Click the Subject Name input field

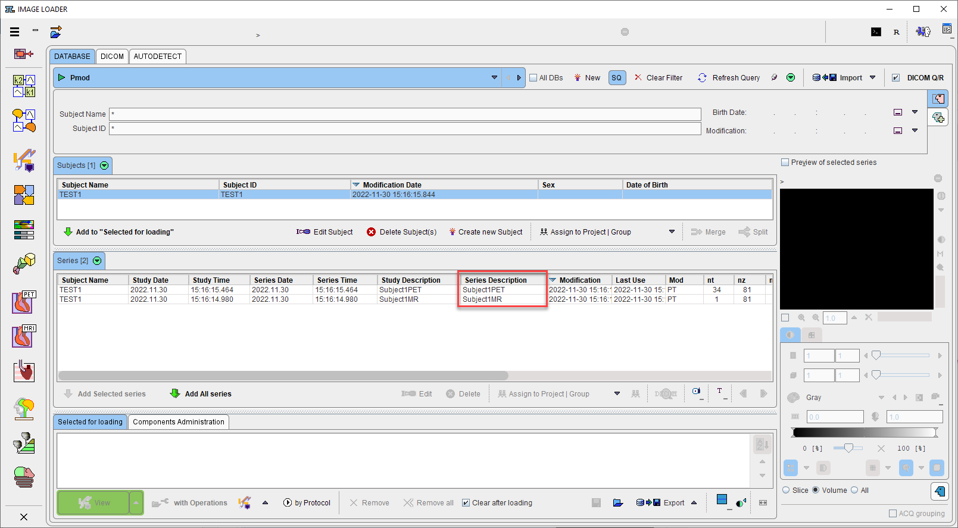click(405, 114)
